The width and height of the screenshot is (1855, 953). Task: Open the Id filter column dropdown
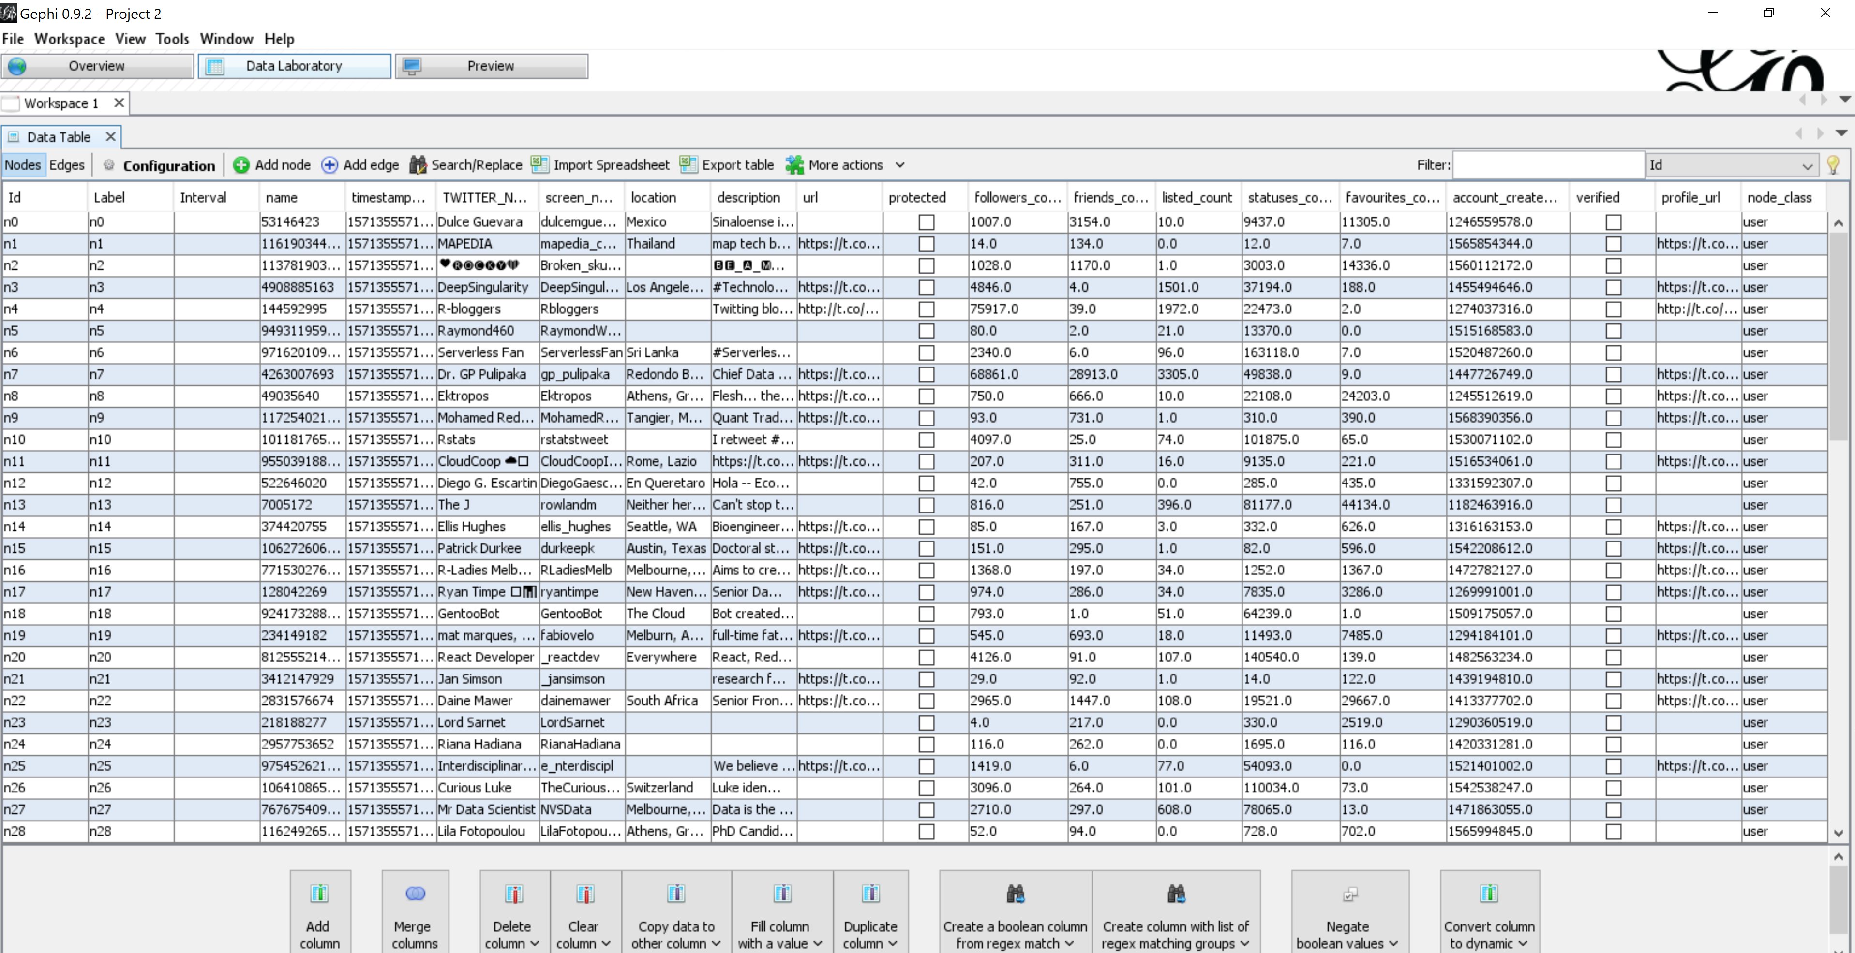pyautogui.click(x=1807, y=165)
